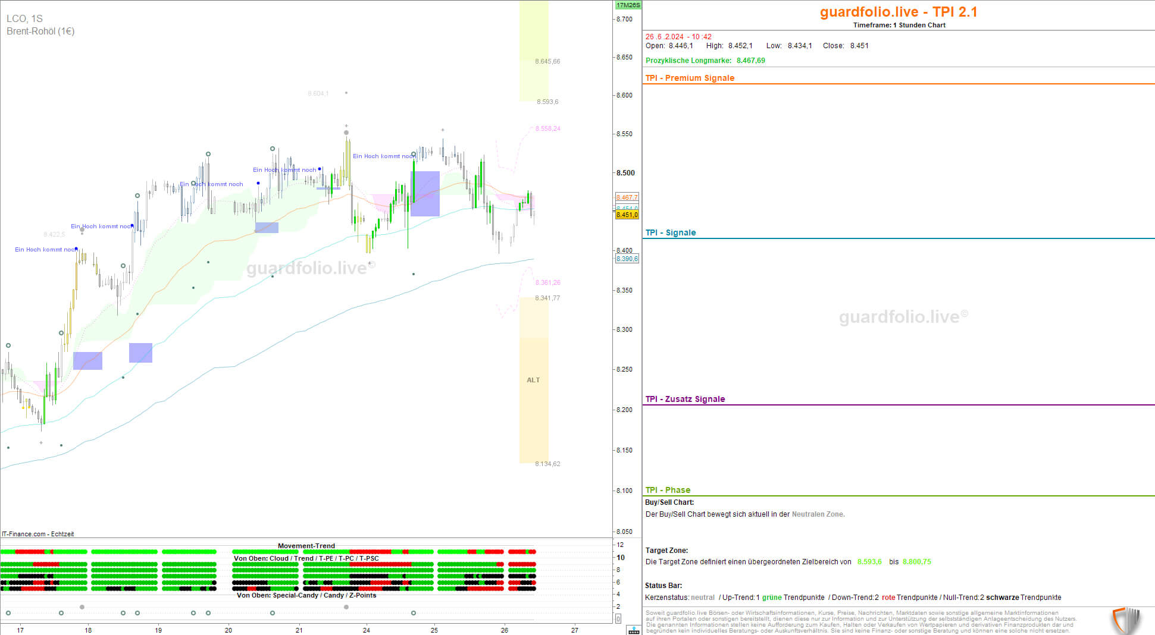Click Special-Candy / Candy / Z-Points legend label

(x=306, y=595)
